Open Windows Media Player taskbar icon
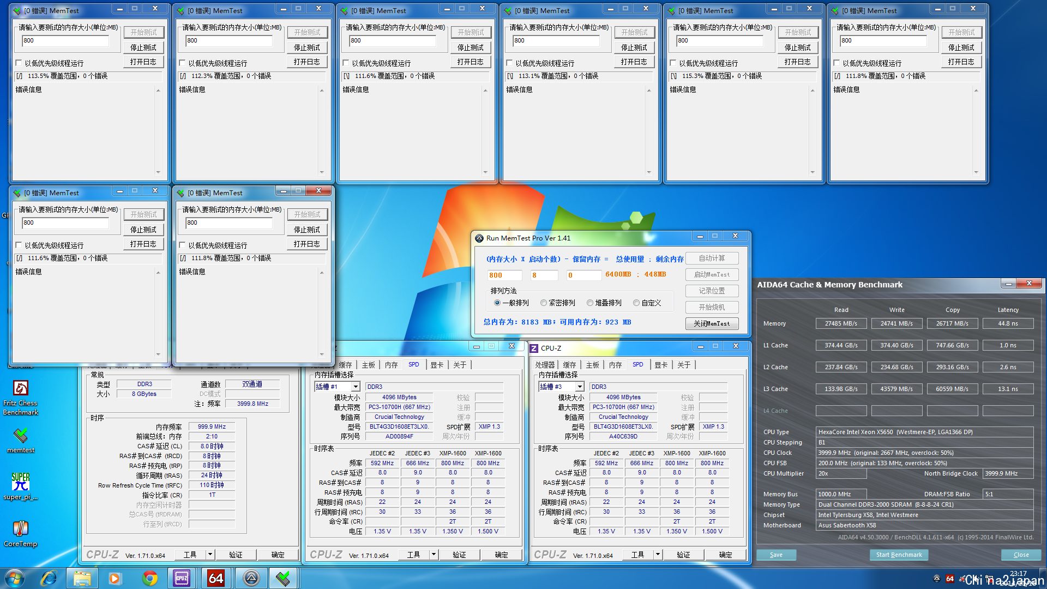1047x589 pixels. point(115,578)
